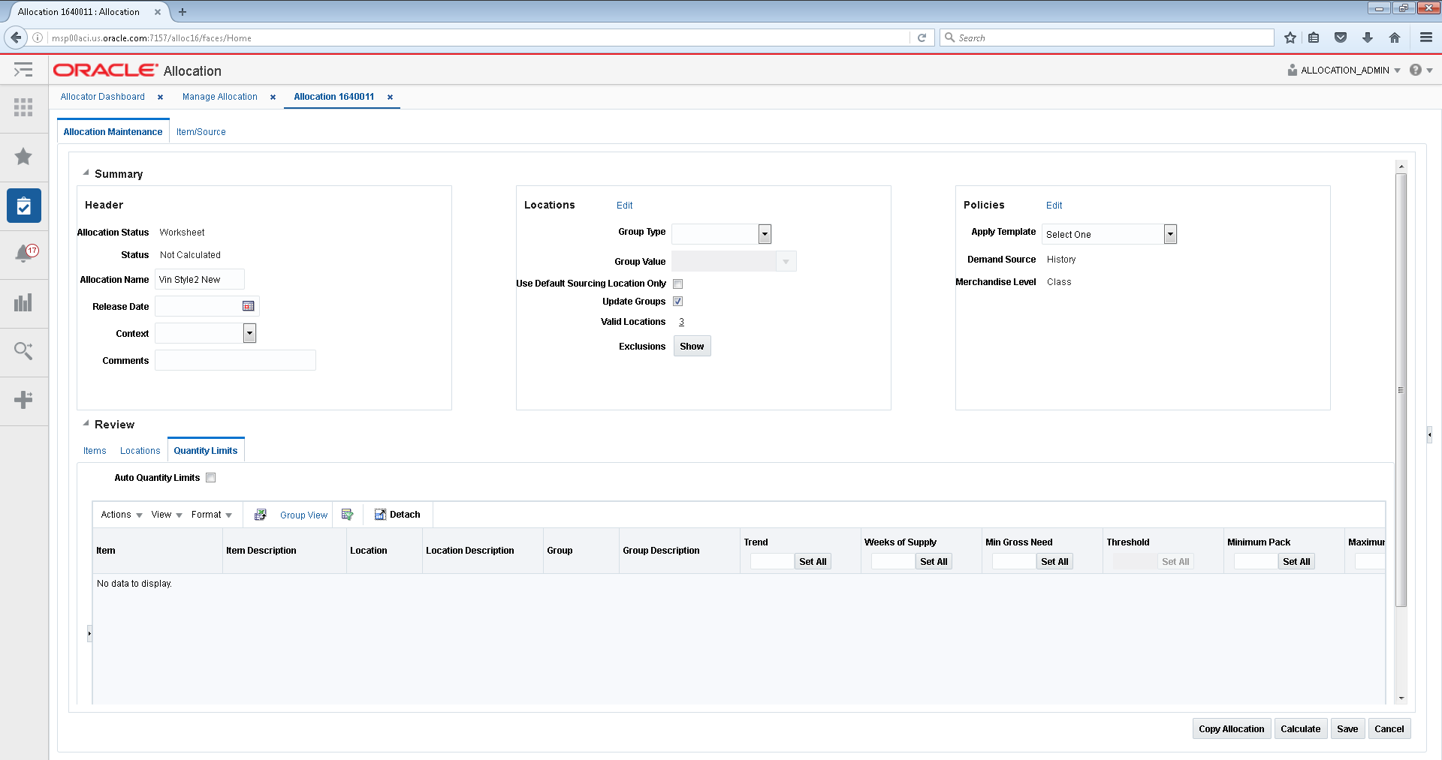Open the application grid menu in sidebar
Image resolution: width=1442 pixels, height=760 pixels.
pyautogui.click(x=23, y=108)
